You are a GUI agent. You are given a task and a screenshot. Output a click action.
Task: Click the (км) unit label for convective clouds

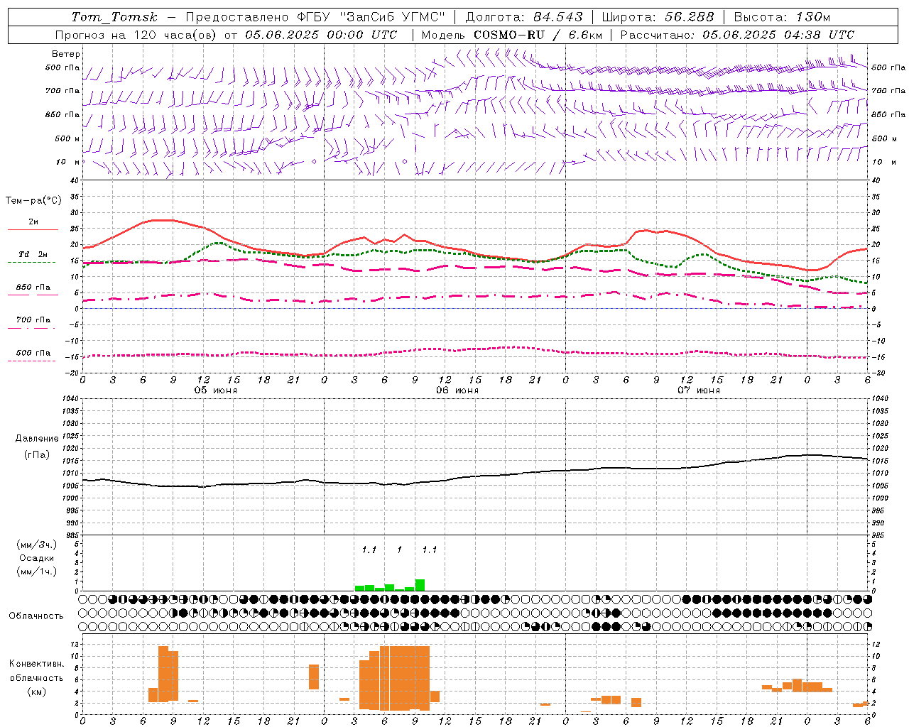point(37,692)
